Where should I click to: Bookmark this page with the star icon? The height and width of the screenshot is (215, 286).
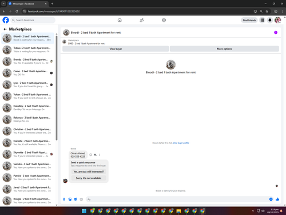pos(267,11)
